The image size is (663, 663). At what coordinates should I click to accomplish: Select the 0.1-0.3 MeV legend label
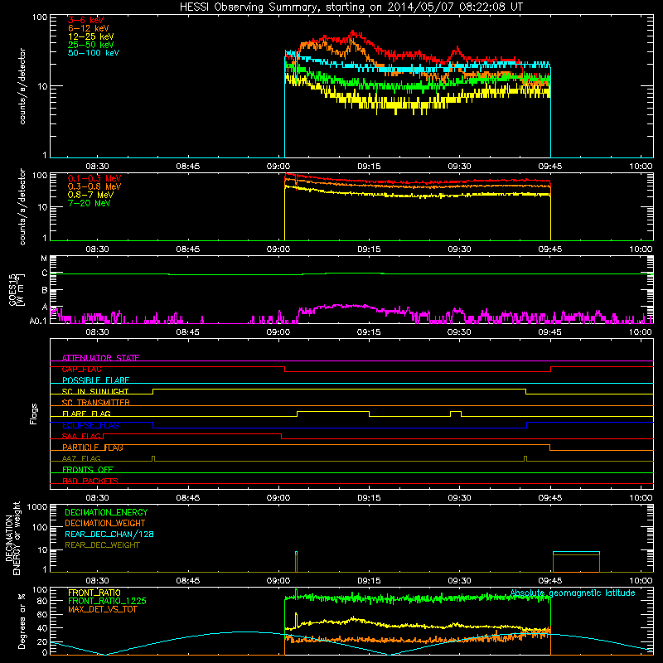coord(94,178)
